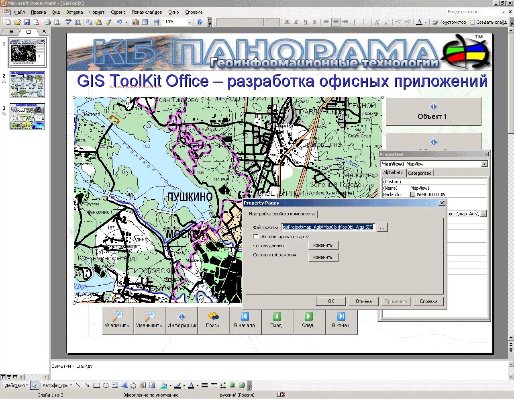This screenshot has height=399, width=514.
Task: Open Shadow Style in drawing toolbar
Action: 232,385
